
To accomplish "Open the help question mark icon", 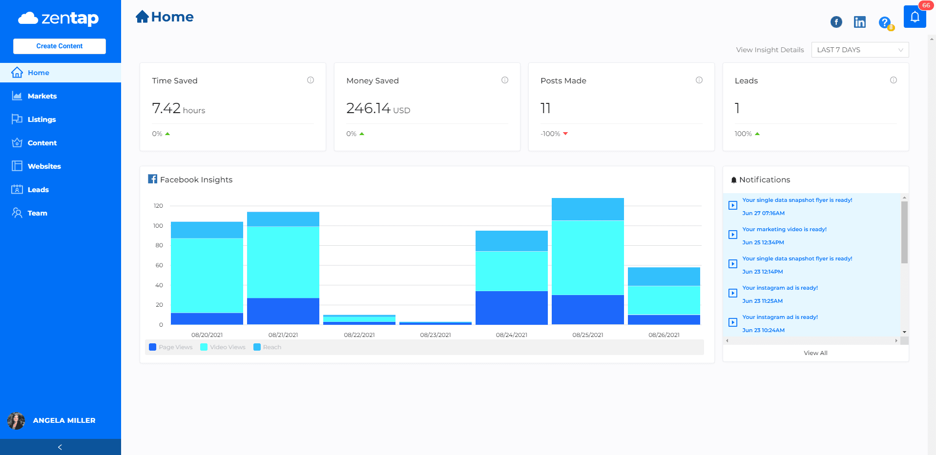I will [x=884, y=22].
